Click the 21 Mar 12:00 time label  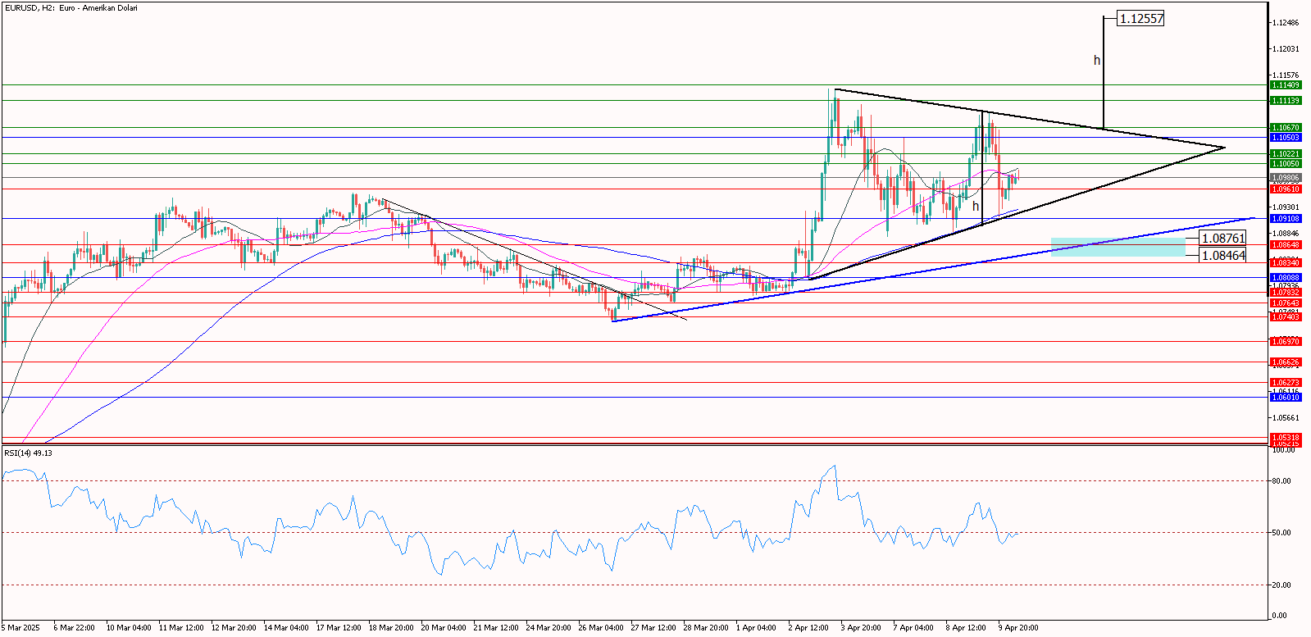[x=496, y=628]
